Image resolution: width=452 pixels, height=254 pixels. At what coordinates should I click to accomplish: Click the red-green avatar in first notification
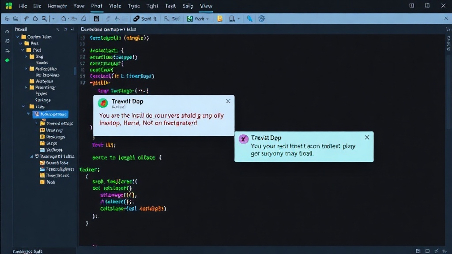103,103
